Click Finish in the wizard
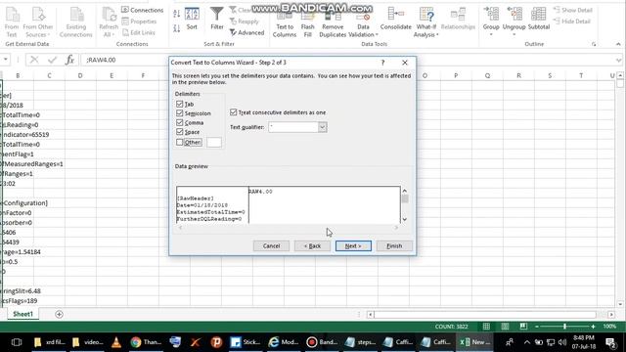The image size is (626, 352). (x=394, y=245)
